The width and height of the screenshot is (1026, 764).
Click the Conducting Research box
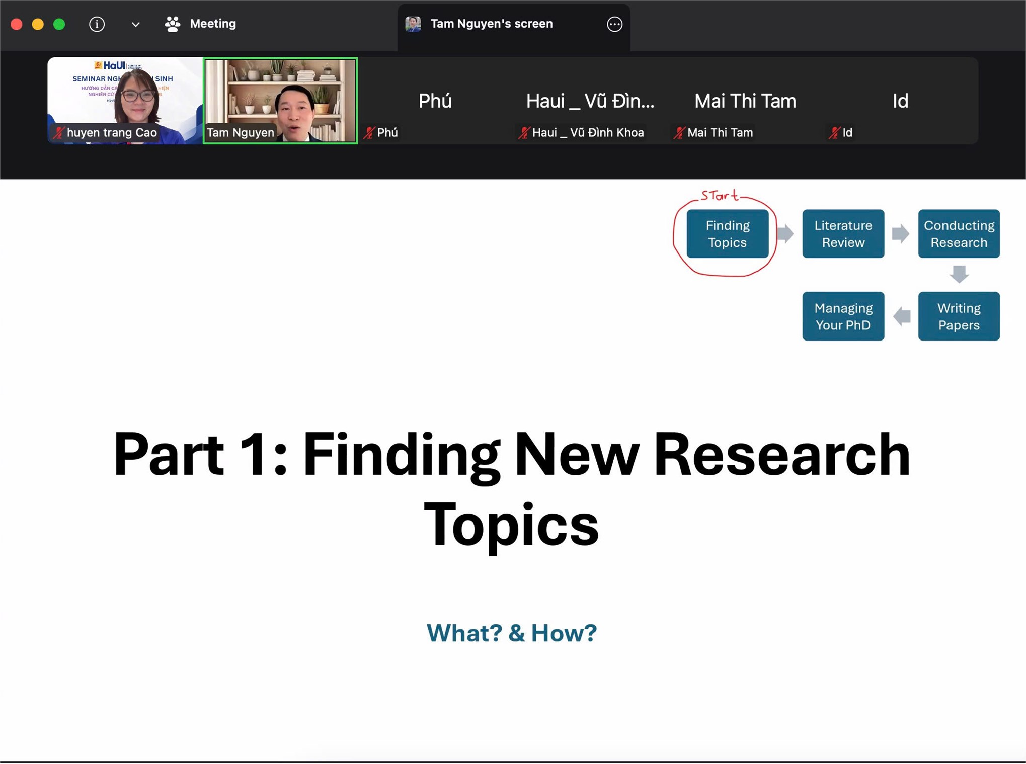959,234
